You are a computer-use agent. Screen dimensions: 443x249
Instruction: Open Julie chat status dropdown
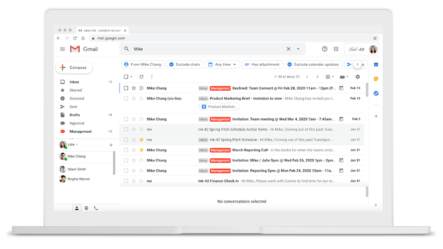point(76,144)
